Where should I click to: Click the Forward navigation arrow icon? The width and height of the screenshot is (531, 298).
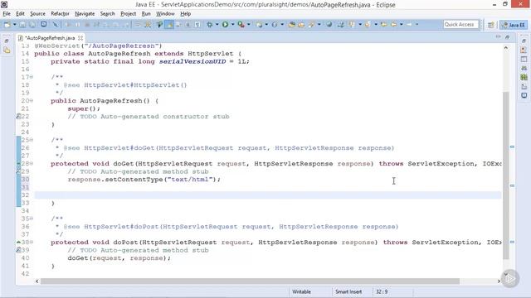click(x=409, y=25)
